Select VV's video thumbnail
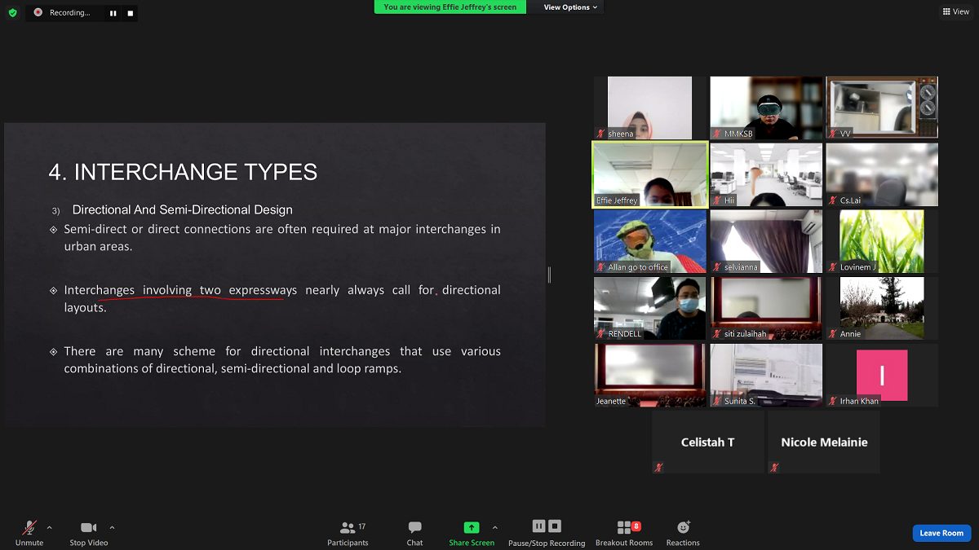979x550 pixels. [x=882, y=108]
